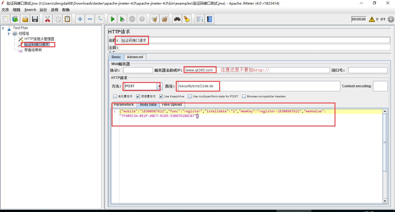
Task: Collapse the 线程组 tree node
Action: point(9,33)
